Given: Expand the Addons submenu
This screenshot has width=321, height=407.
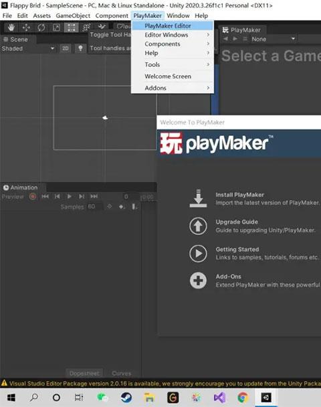Looking at the screenshot, I should 173,88.
